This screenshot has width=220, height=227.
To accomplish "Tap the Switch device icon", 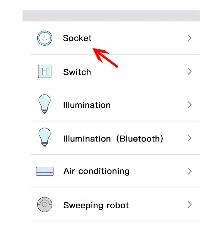I will click(45, 72).
